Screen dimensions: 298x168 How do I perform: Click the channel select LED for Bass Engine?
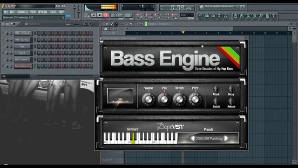[35, 66]
